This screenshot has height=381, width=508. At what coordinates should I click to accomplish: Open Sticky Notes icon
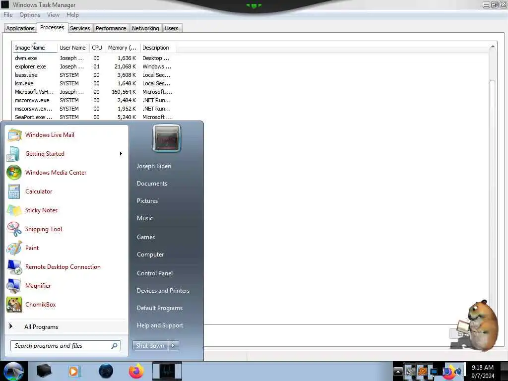coord(13,210)
